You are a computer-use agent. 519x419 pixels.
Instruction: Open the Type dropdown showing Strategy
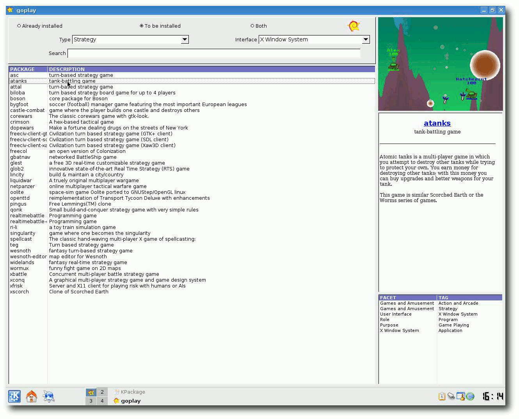[x=131, y=39]
